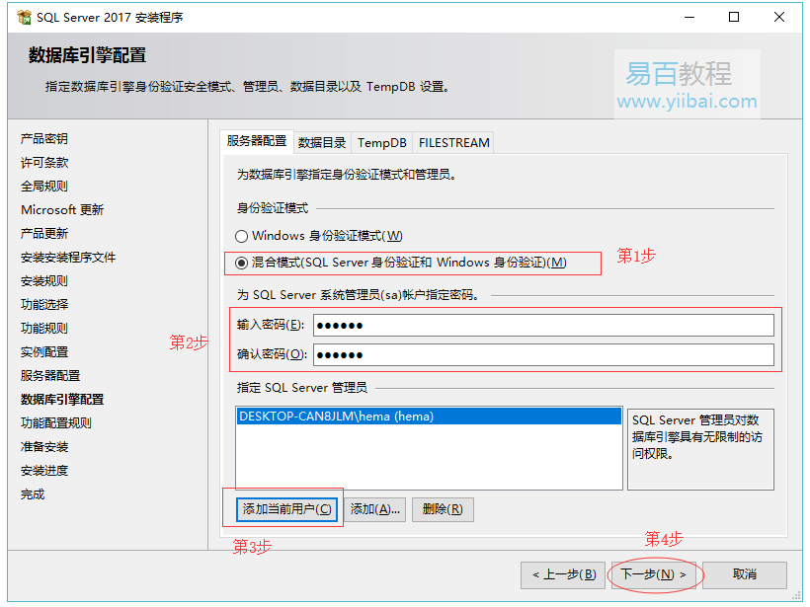Minimize the SQL Server installer window

pyautogui.click(x=689, y=17)
